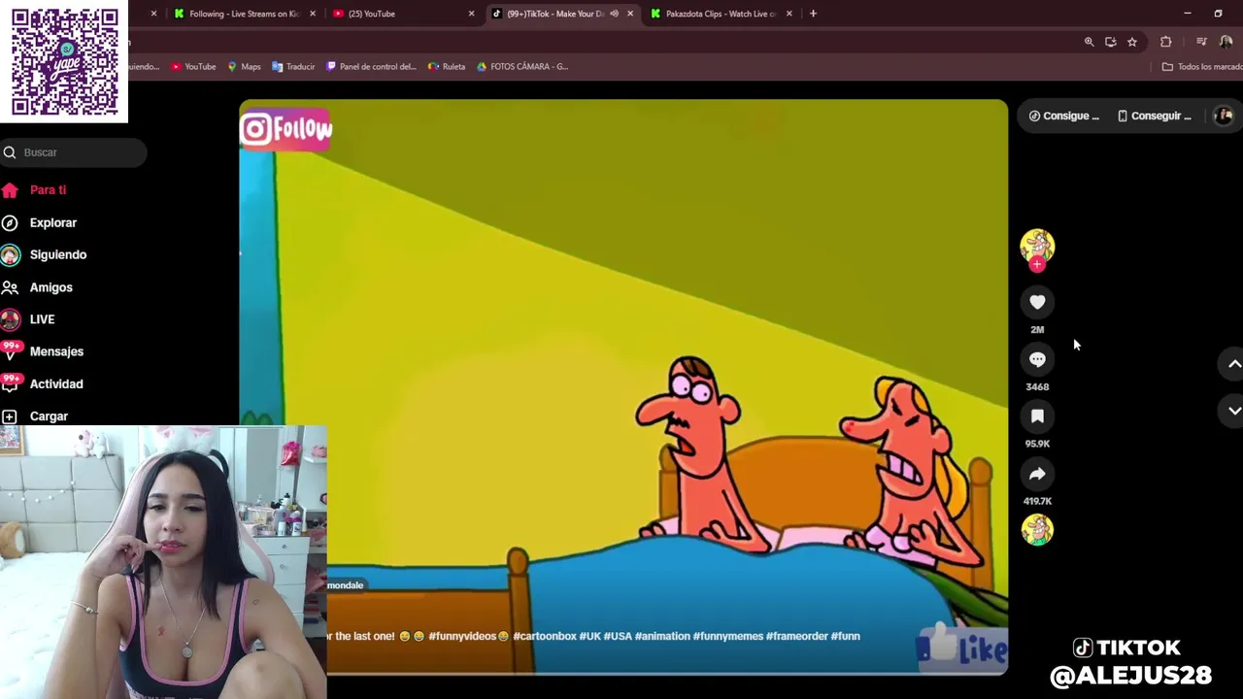Click the Para ti home icon
Screen dimensions: 1243x699
(10, 190)
